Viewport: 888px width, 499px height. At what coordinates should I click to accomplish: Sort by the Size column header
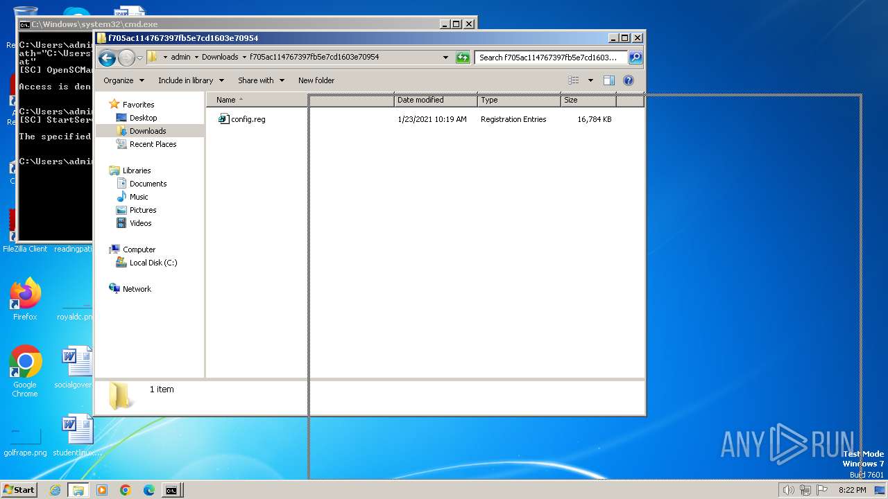point(588,100)
